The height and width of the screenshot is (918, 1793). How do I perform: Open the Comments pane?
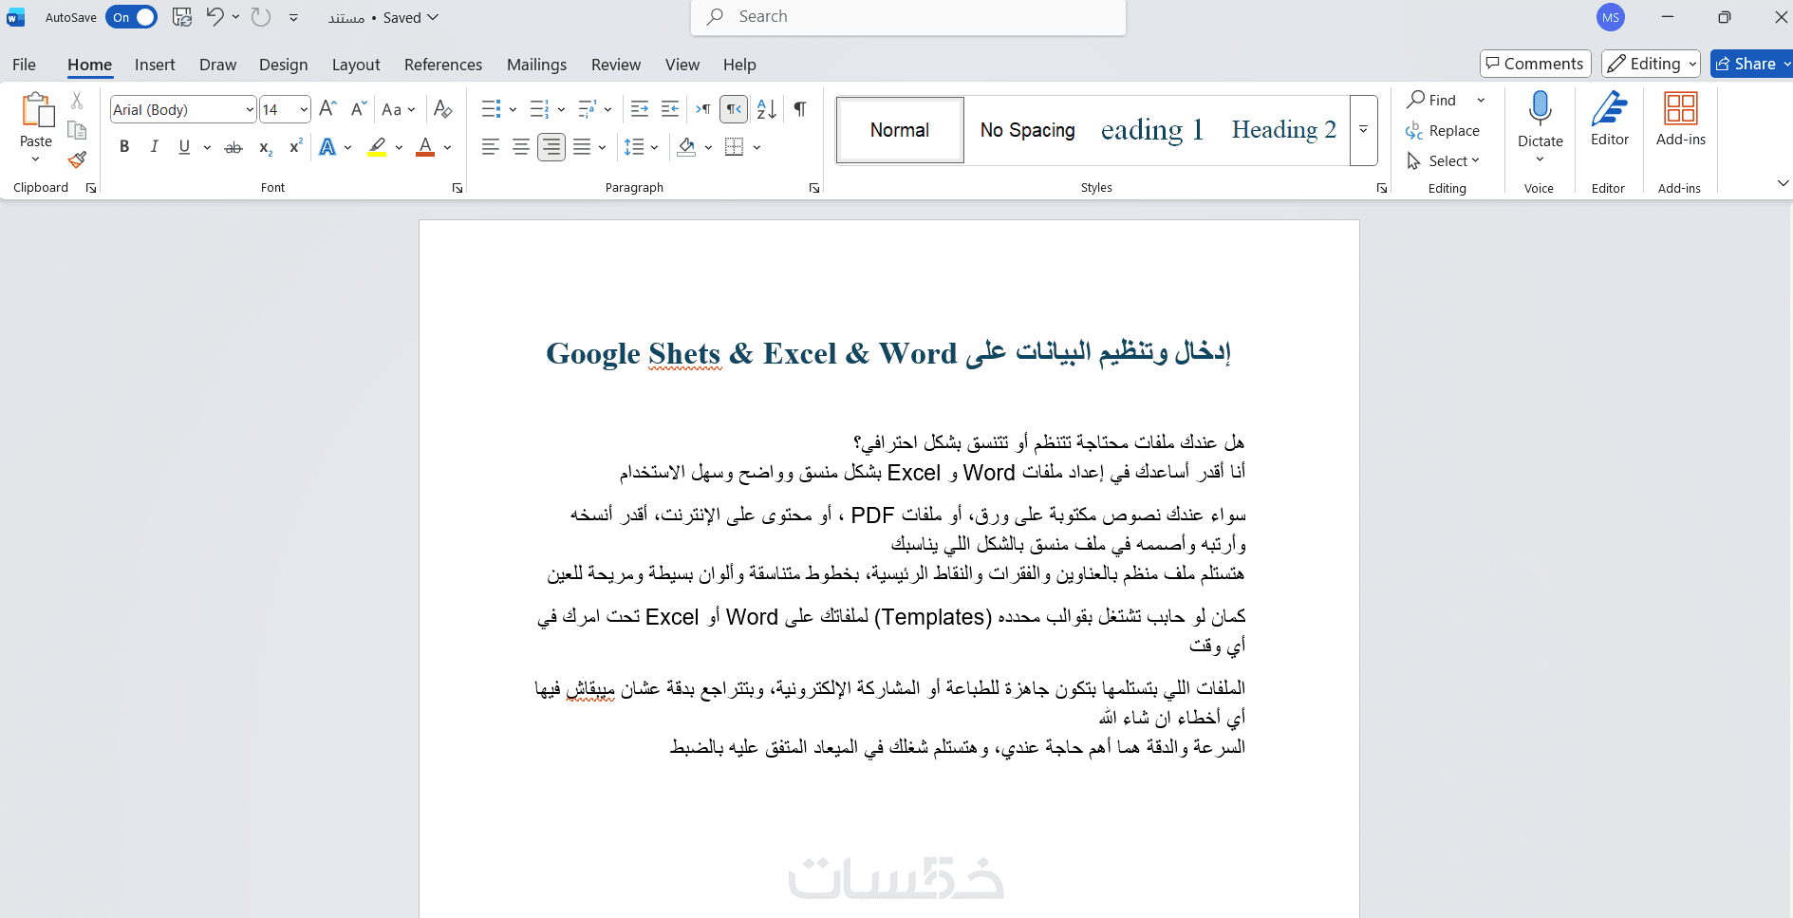[x=1535, y=64]
